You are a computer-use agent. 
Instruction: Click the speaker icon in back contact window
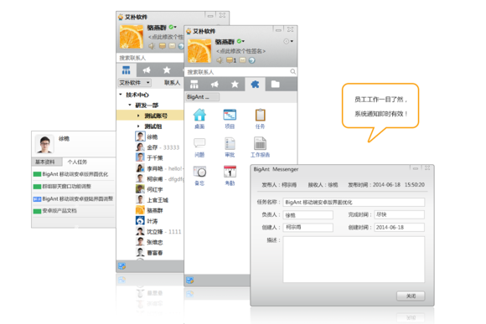152,46
